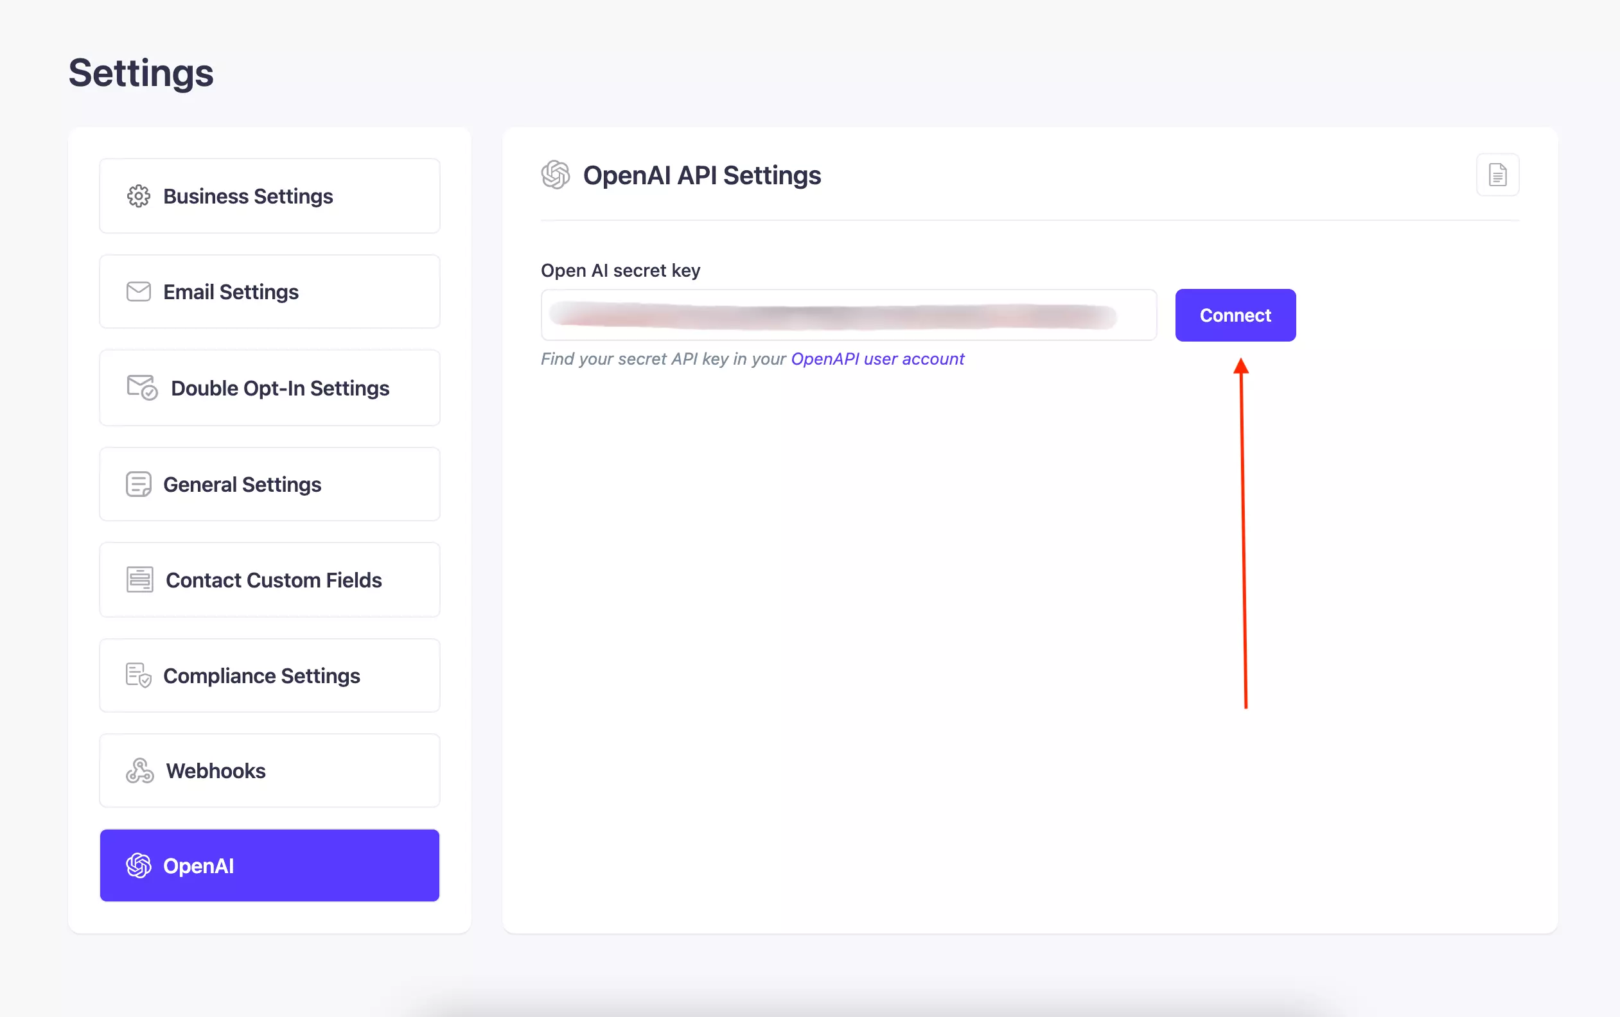Click the Business Settings gear icon
1620x1017 pixels.
pyautogui.click(x=138, y=196)
